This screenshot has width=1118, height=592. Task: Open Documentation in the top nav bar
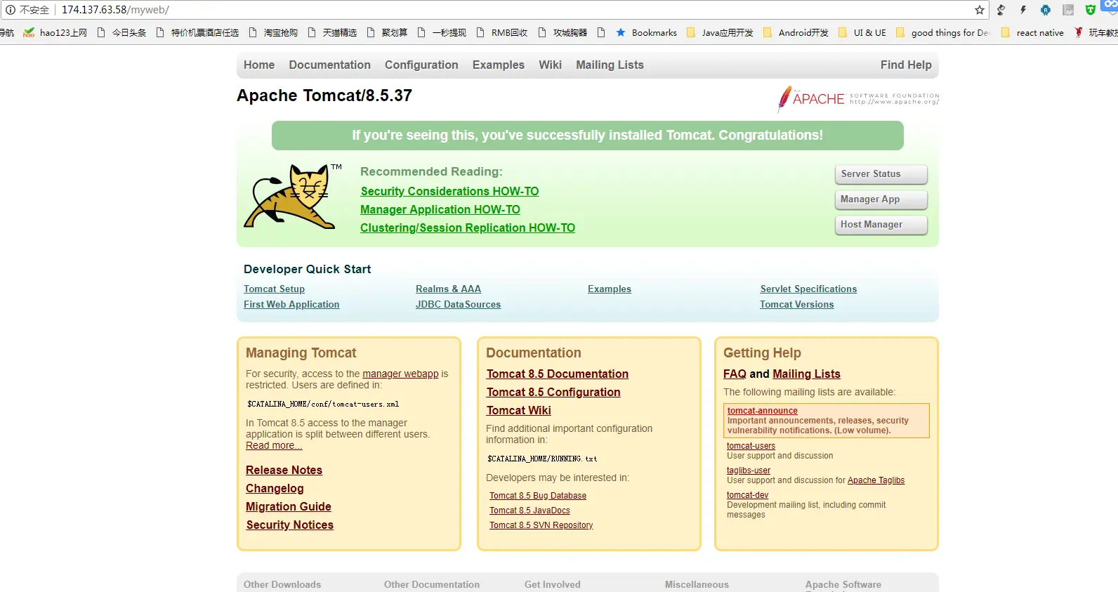(329, 65)
